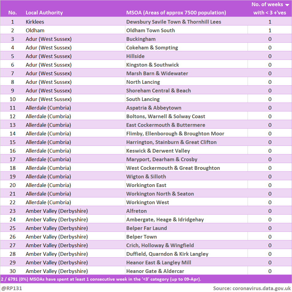This screenshot has width=292, height=292.
Task: Select 'Wigton & Silloth' row
Action: pyautogui.click(x=146, y=177)
